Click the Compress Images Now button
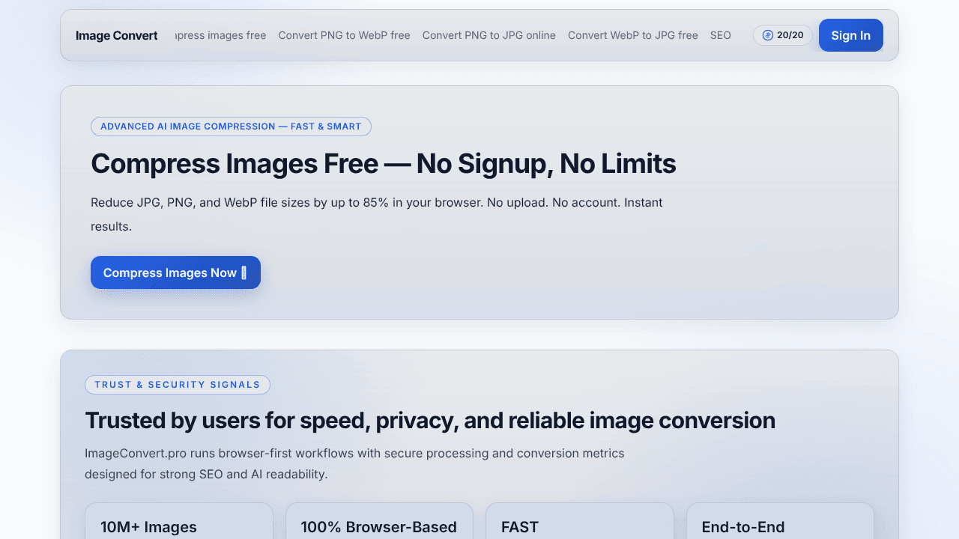The width and height of the screenshot is (959, 539). click(x=175, y=272)
